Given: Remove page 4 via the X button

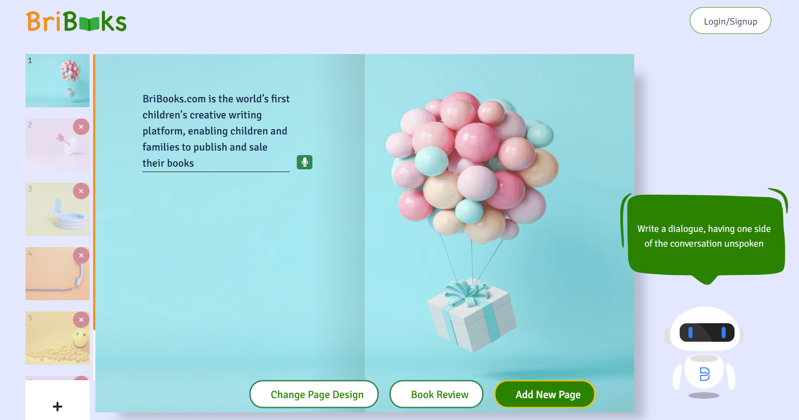Looking at the screenshot, I should (x=81, y=256).
